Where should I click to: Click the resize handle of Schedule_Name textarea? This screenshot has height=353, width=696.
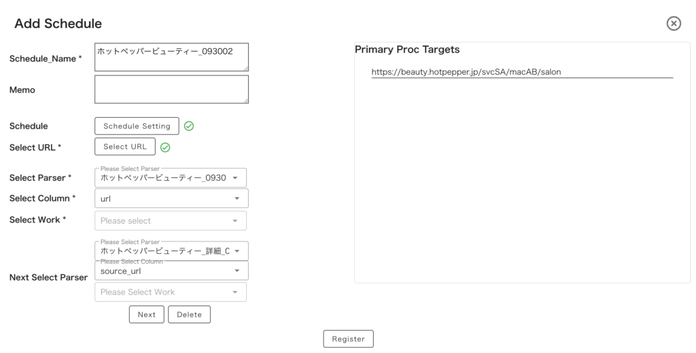(245, 68)
